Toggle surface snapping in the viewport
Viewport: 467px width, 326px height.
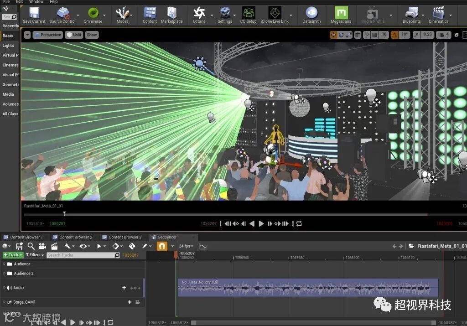pos(367,35)
